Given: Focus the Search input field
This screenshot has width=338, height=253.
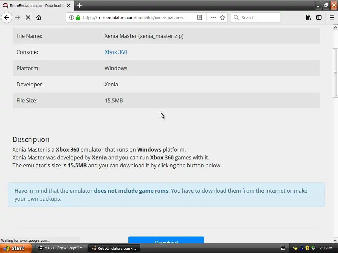Looking at the screenshot, I should tap(256, 17).
